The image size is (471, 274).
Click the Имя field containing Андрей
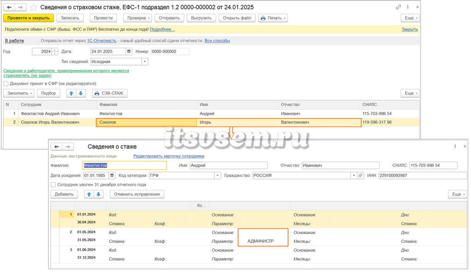point(229,166)
